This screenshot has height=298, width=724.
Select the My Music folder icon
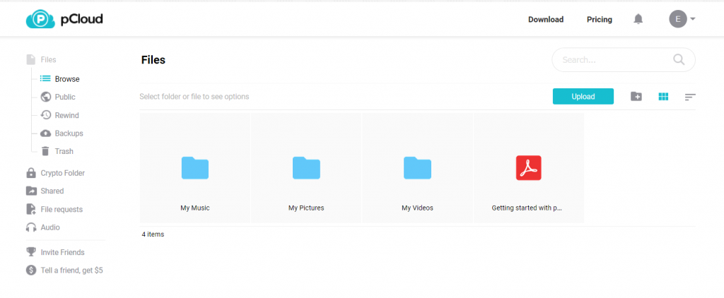[195, 168]
